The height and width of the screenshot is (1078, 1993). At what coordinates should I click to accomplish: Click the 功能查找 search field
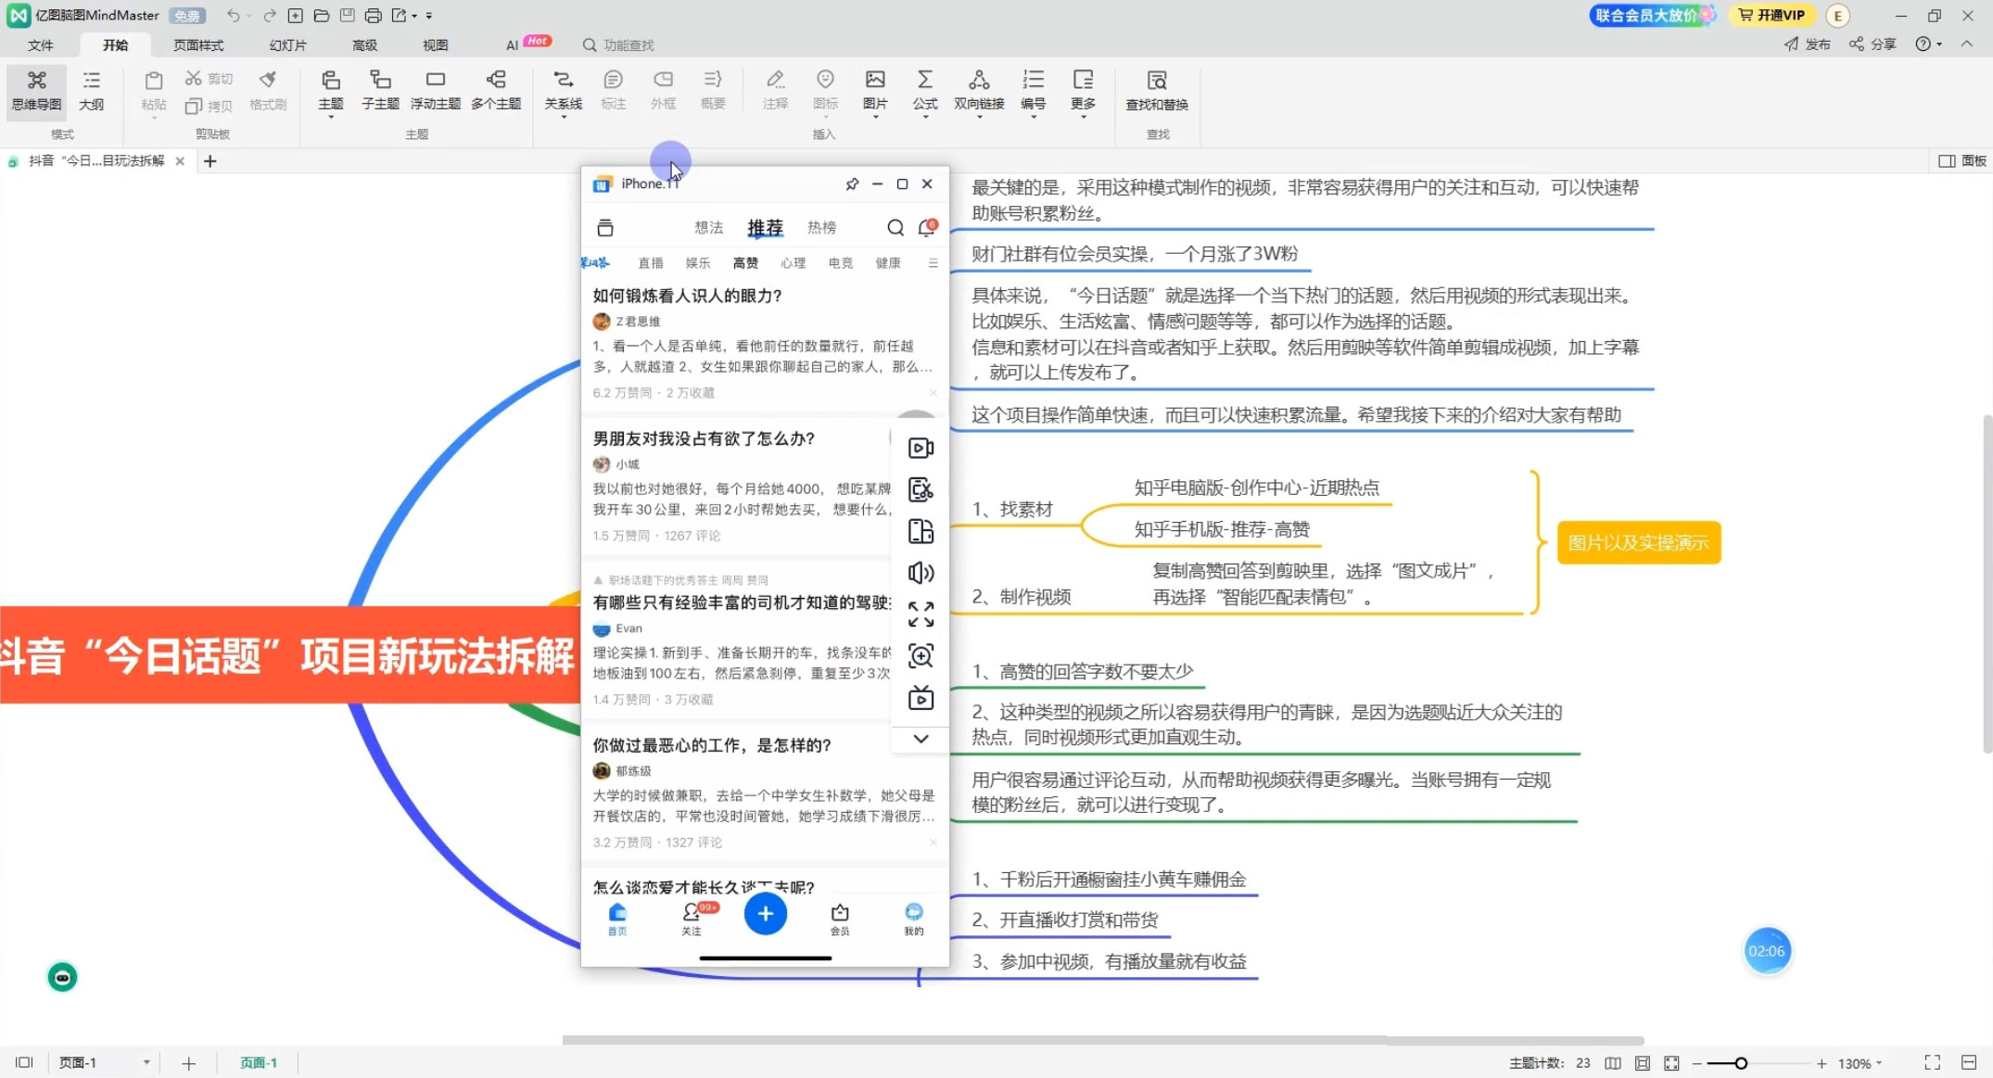point(621,44)
